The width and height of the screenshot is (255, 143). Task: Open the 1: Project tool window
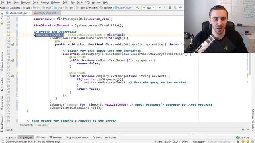coord(2,19)
